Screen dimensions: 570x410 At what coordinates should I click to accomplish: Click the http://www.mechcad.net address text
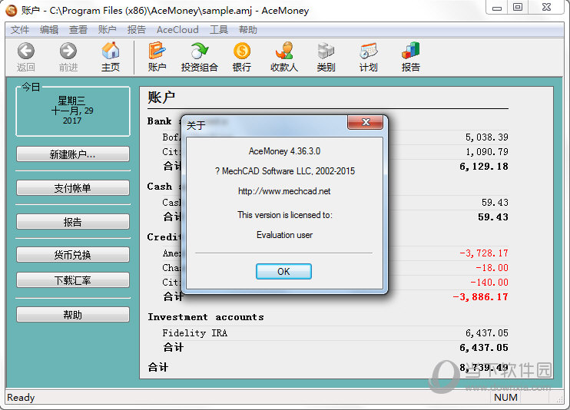284,191
